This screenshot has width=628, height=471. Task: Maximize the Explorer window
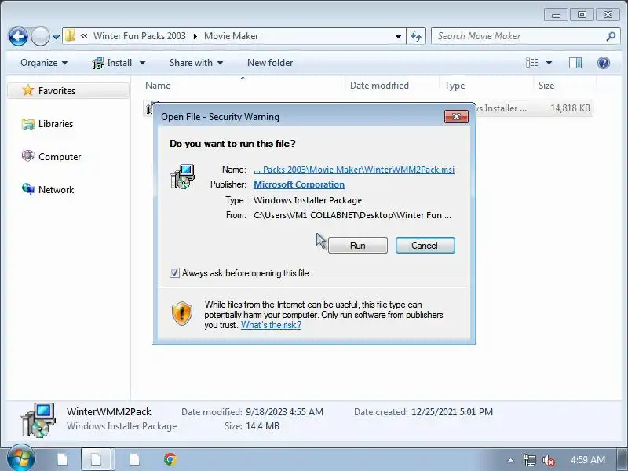[x=582, y=15]
